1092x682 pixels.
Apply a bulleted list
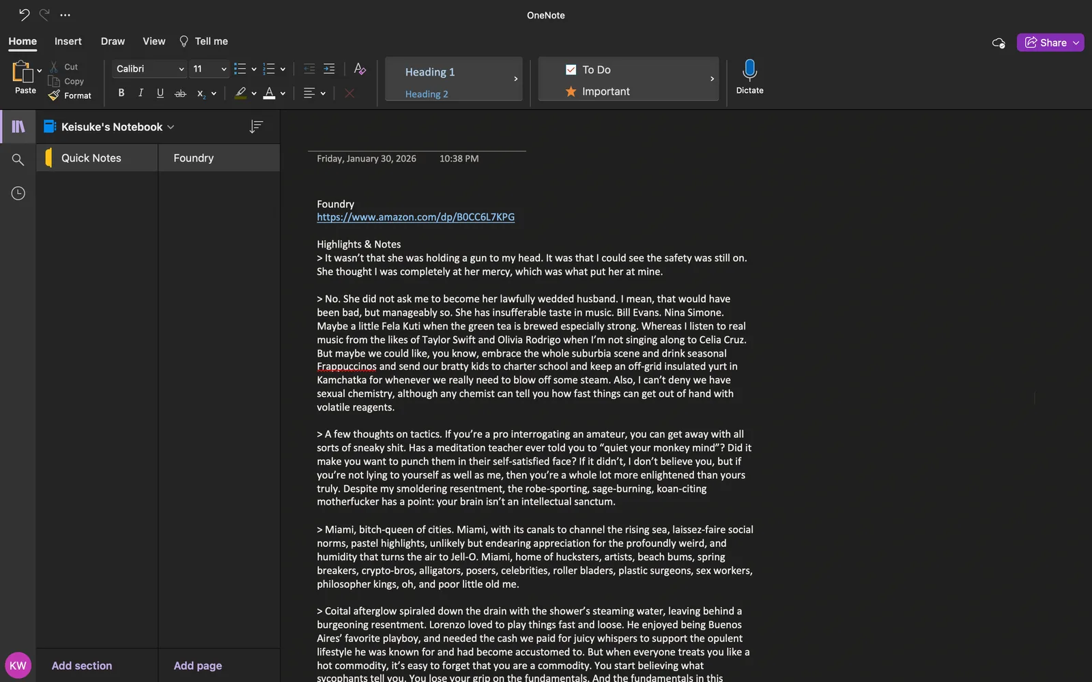[240, 69]
